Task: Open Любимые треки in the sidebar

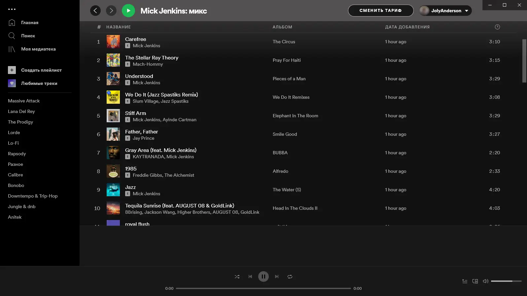Action: [39, 83]
